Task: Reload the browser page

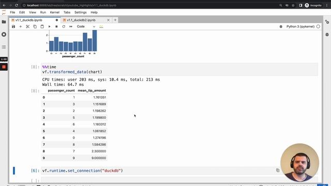Action: tap(17, 5)
